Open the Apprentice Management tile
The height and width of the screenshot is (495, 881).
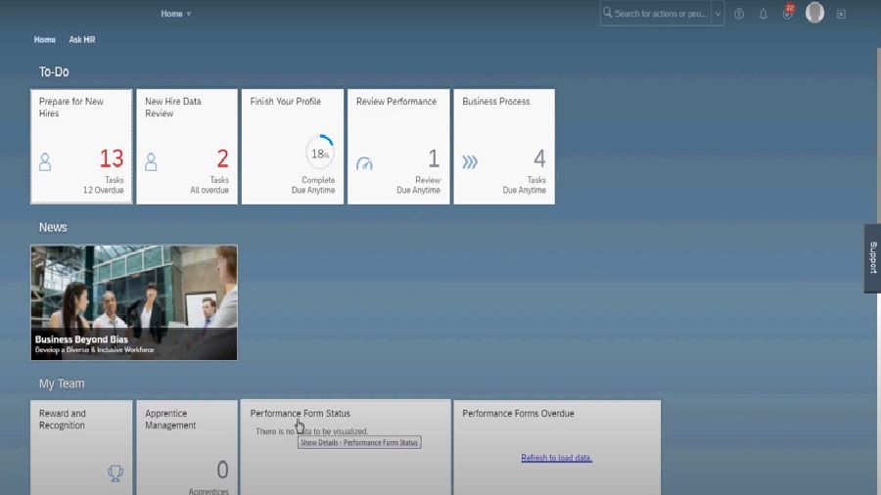(x=187, y=447)
